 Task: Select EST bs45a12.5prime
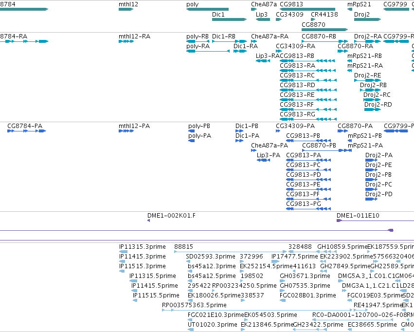coord(212,276)
